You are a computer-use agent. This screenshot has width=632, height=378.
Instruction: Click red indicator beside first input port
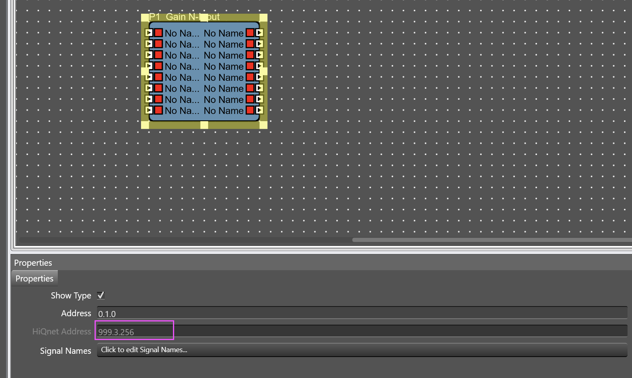click(158, 33)
